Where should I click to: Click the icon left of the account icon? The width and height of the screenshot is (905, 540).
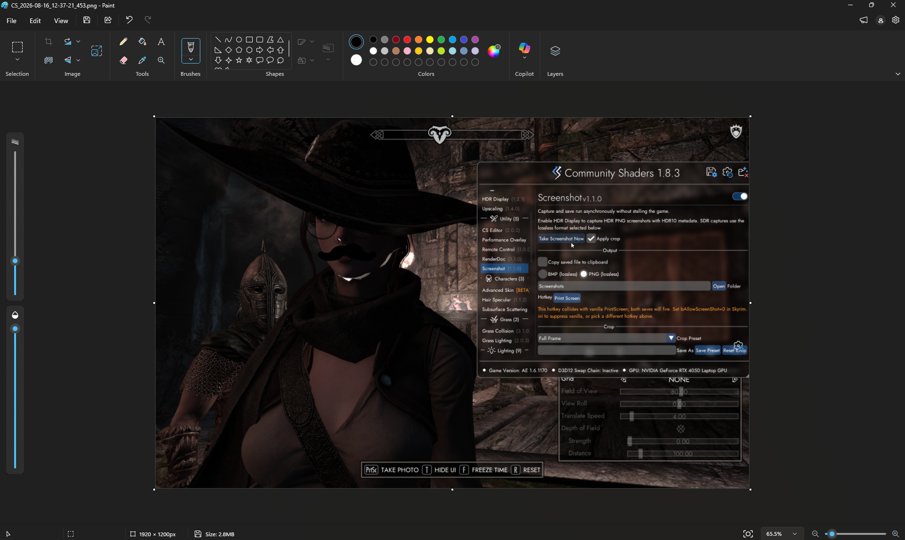864,20
